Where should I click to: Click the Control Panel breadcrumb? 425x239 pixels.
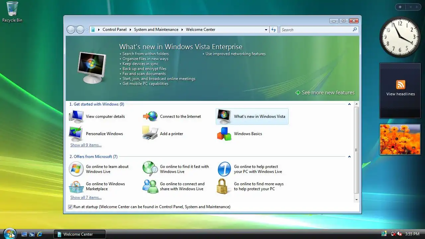tap(115, 30)
